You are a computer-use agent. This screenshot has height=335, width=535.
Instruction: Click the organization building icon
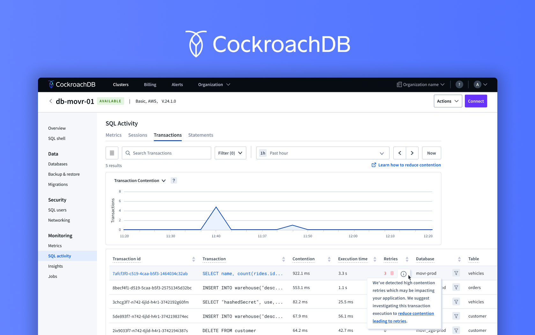pyautogui.click(x=399, y=85)
